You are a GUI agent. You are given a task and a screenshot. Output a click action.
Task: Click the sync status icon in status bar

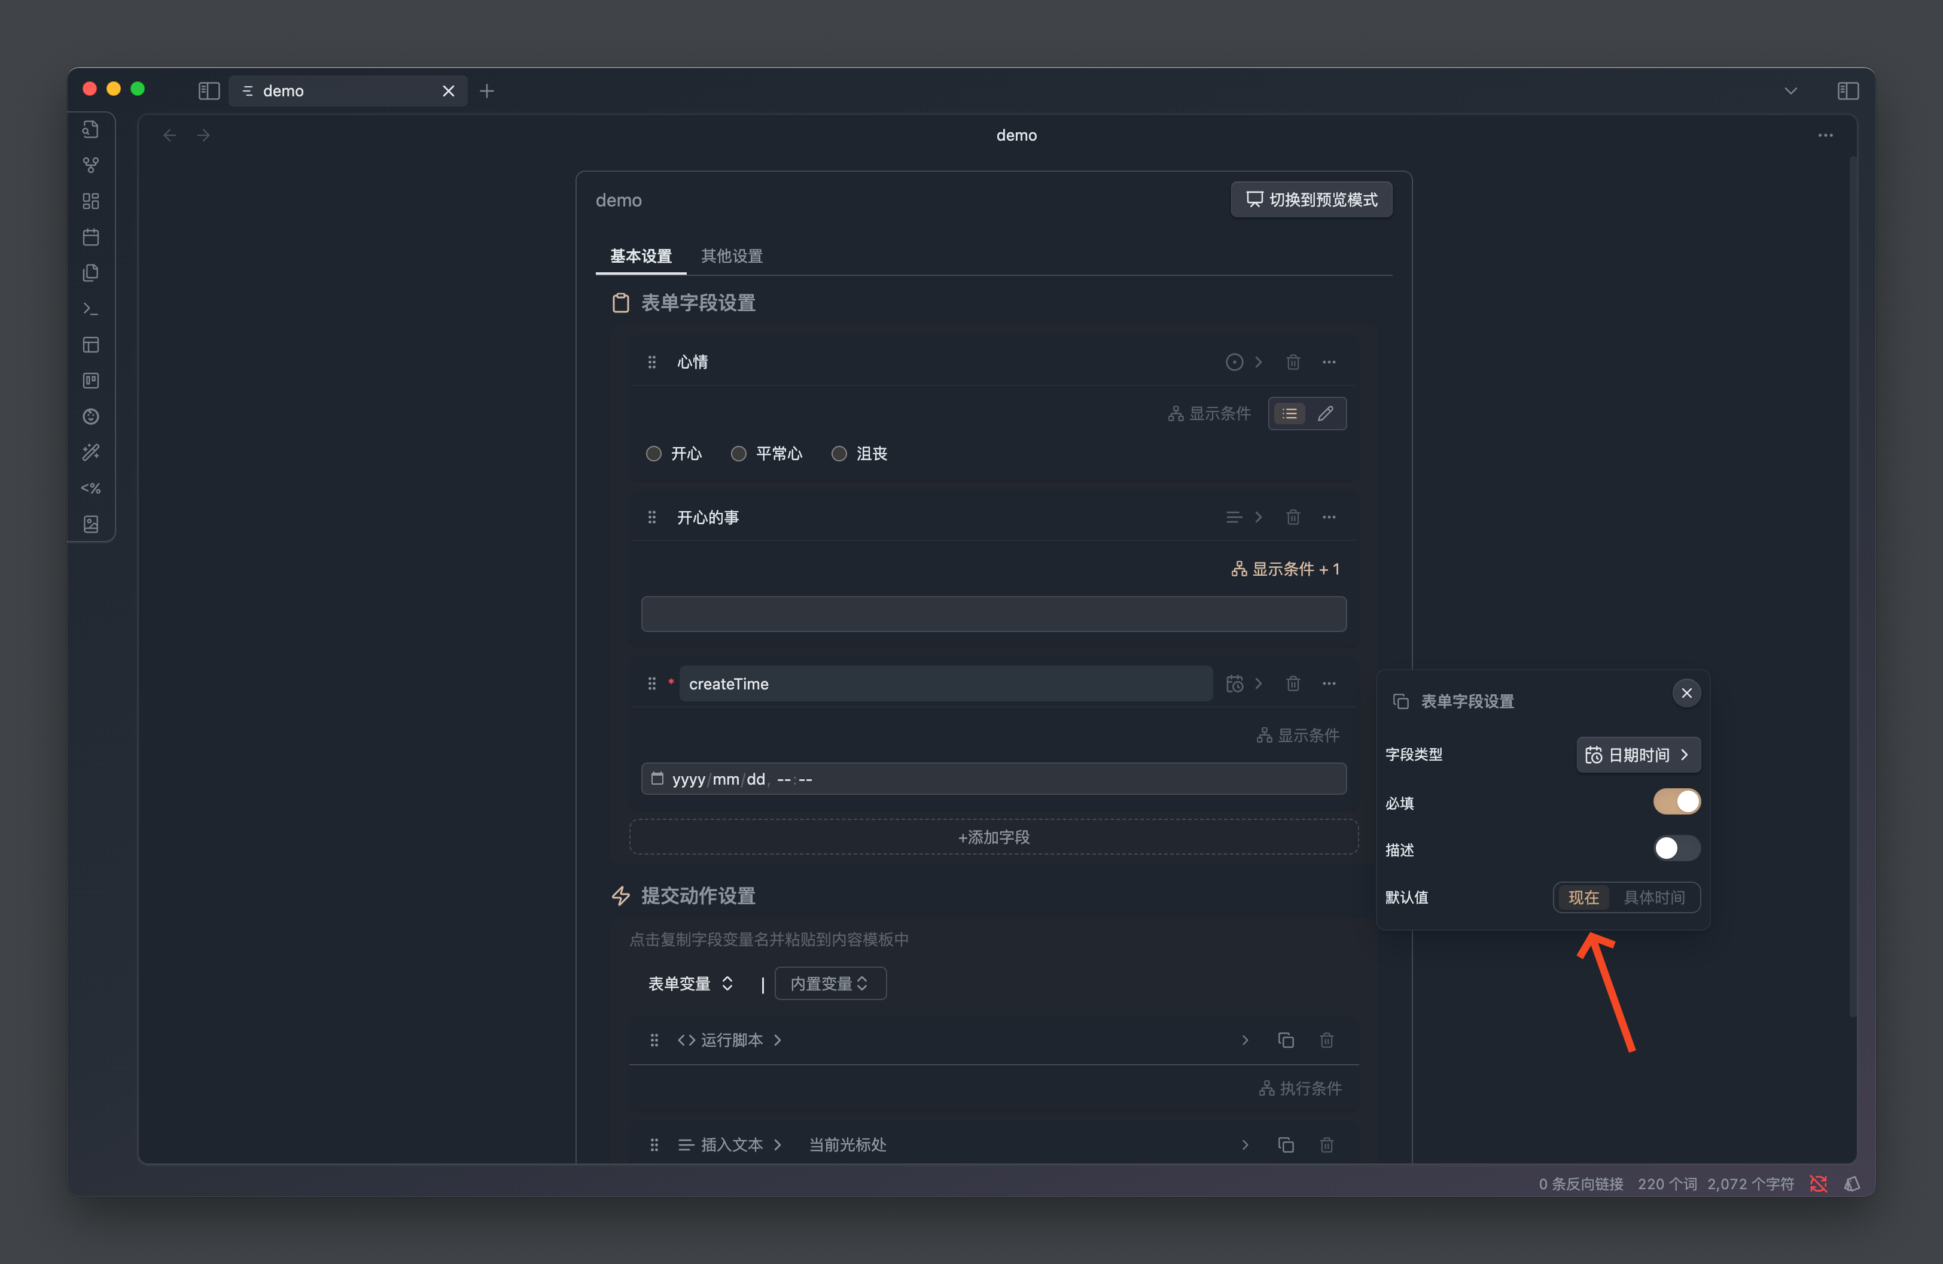(x=1818, y=1184)
